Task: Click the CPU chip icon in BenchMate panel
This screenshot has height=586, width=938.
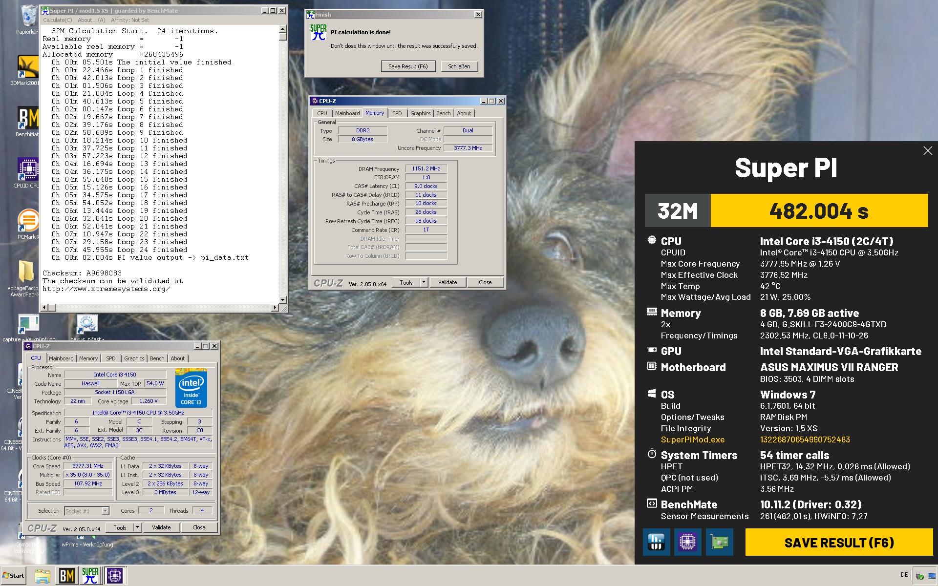Action: point(687,542)
